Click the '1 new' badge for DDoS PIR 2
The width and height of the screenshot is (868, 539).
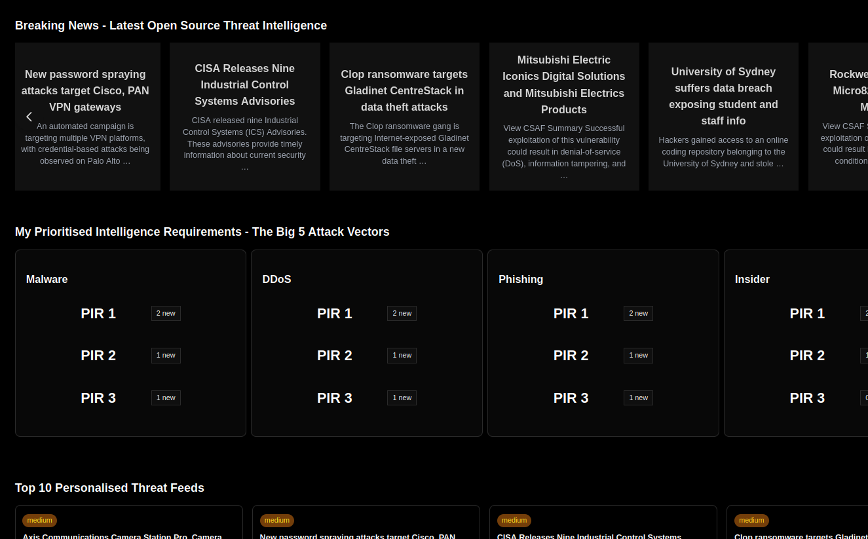click(x=402, y=356)
